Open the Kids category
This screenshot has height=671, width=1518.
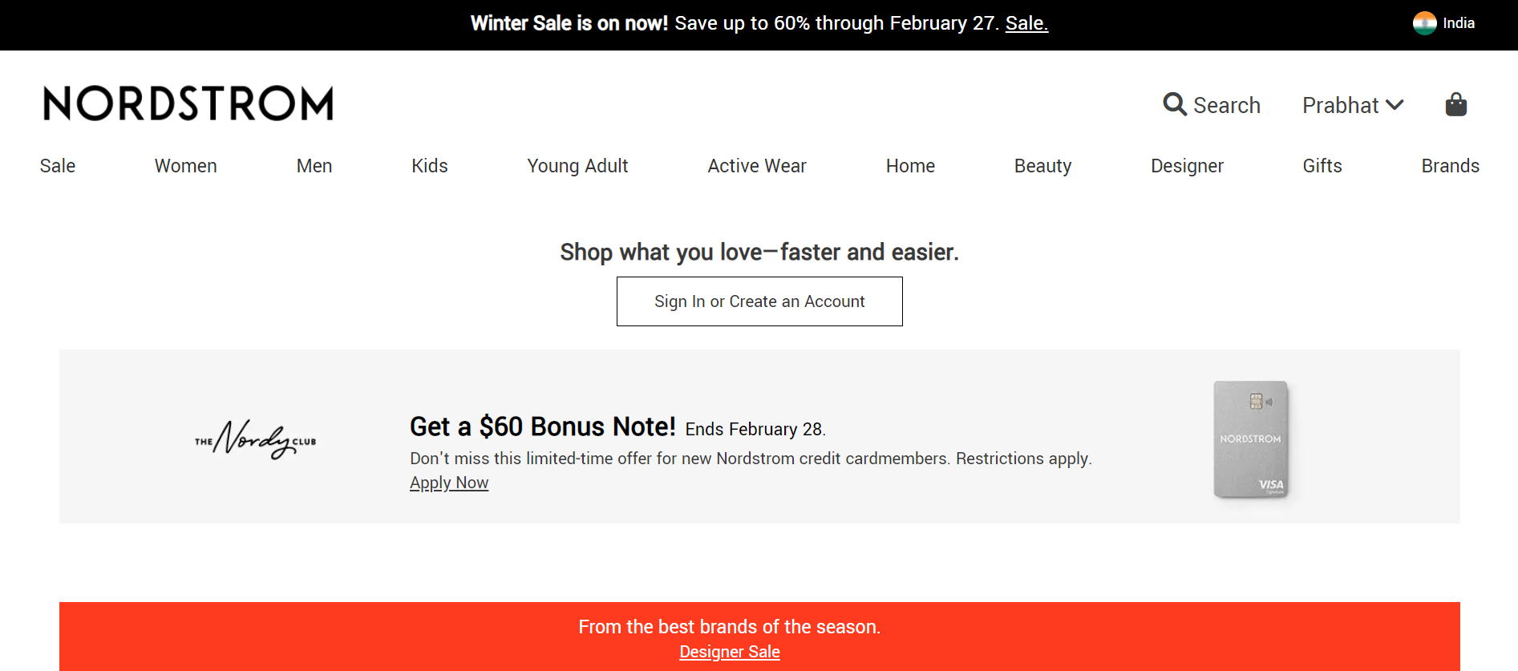[430, 166]
